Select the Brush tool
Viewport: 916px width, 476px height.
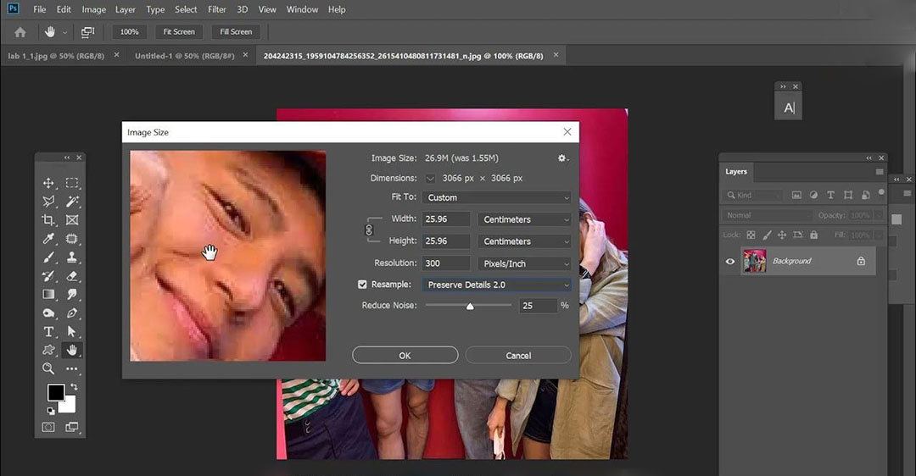click(48, 257)
